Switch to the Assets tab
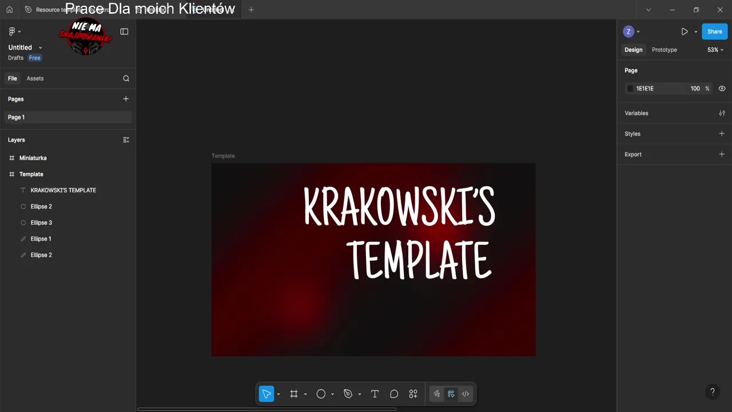The height and width of the screenshot is (412, 732). tap(35, 78)
